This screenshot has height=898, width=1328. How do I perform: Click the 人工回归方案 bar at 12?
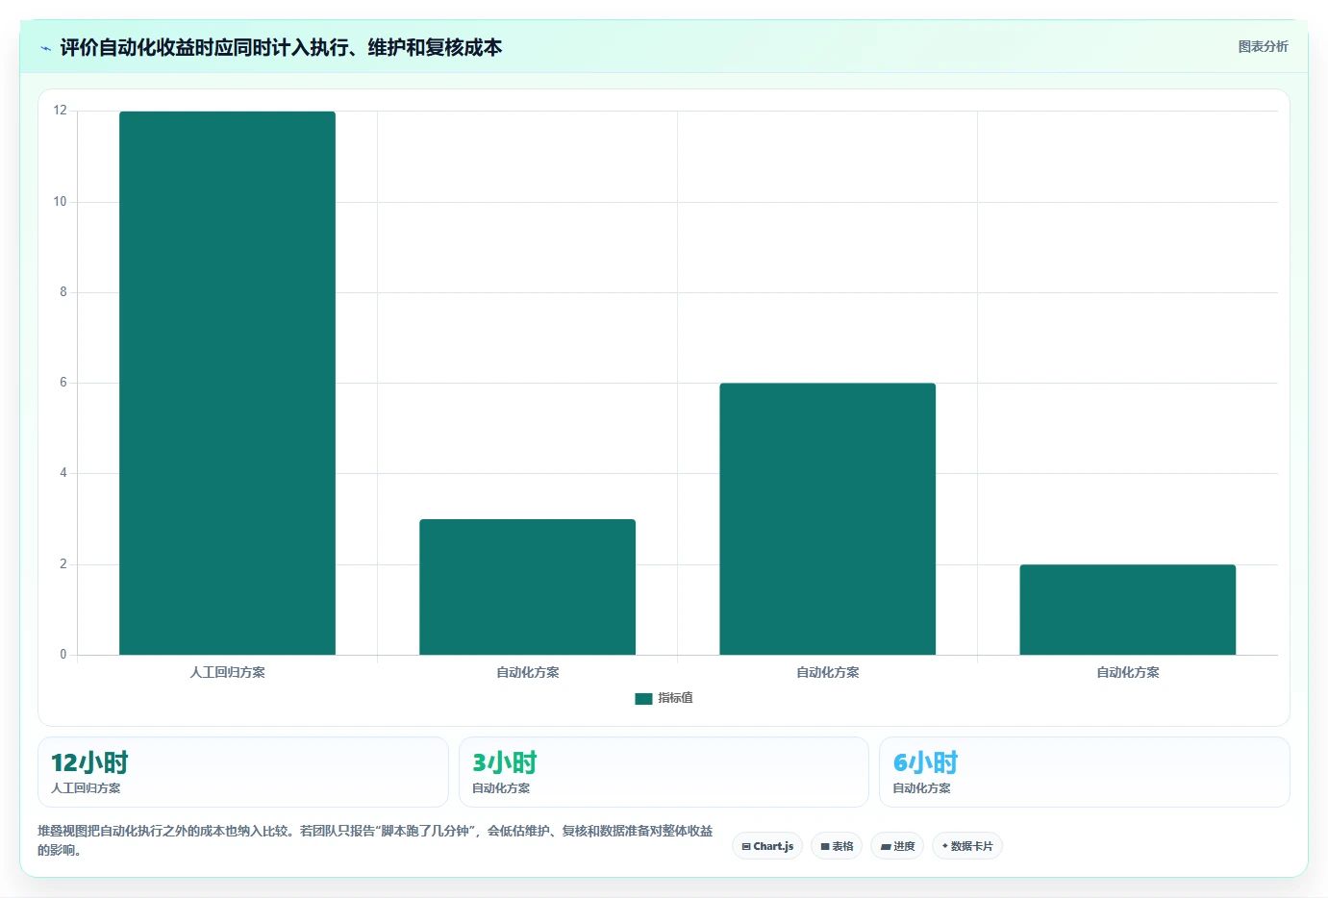pyautogui.click(x=227, y=383)
